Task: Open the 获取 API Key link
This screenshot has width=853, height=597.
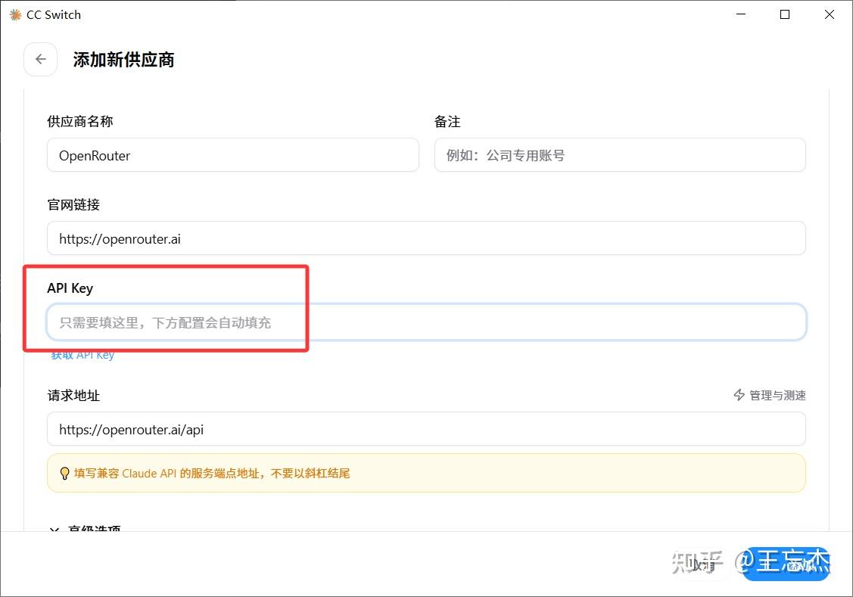Action: [82, 355]
